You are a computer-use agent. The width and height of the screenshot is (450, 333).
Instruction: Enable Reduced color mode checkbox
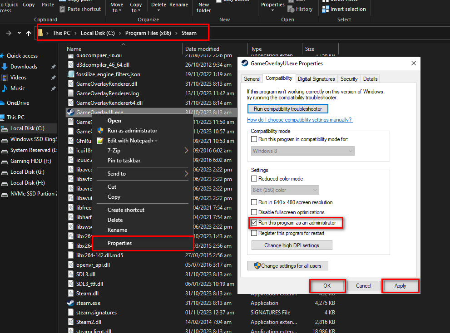coord(254,179)
